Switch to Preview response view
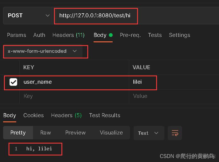This screenshot has height=162, width=219. pyautogui.click(x=75, y=133)
